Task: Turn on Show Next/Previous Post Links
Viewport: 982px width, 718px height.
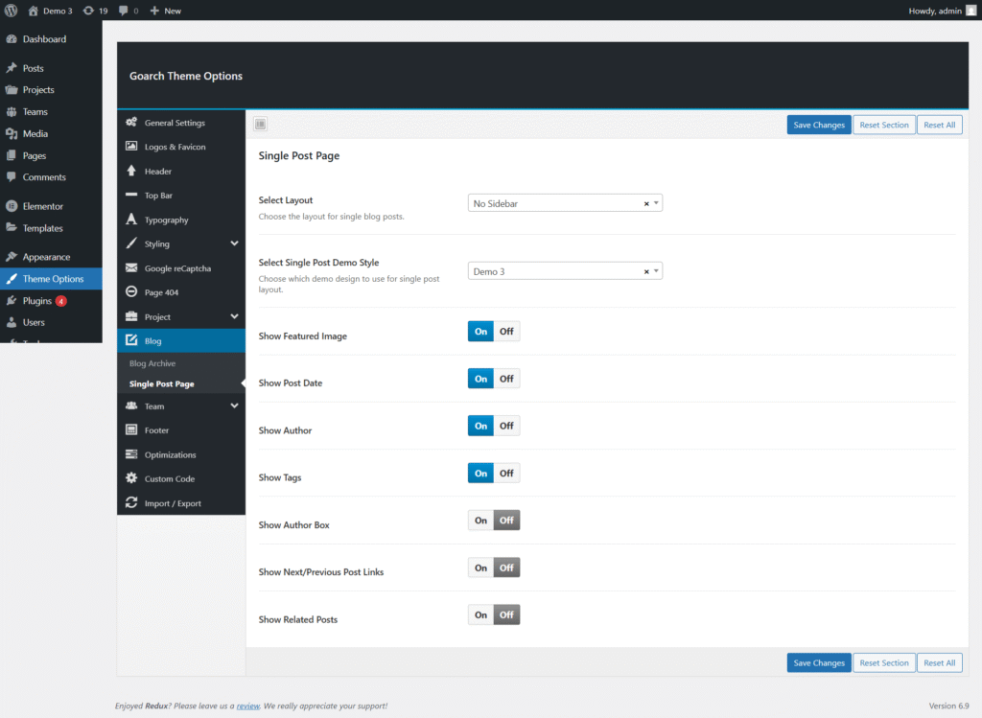Action: (480, 567)
